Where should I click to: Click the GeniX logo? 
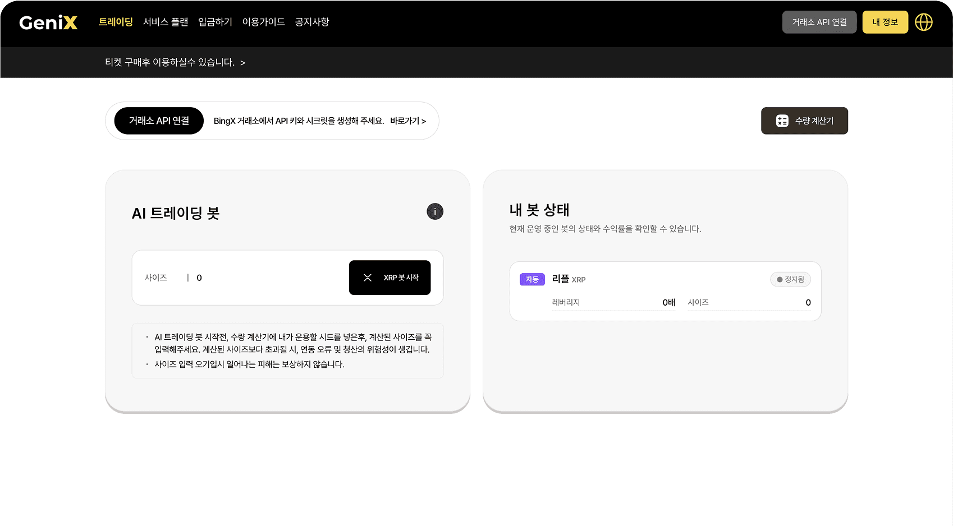(x=48, y=22)
